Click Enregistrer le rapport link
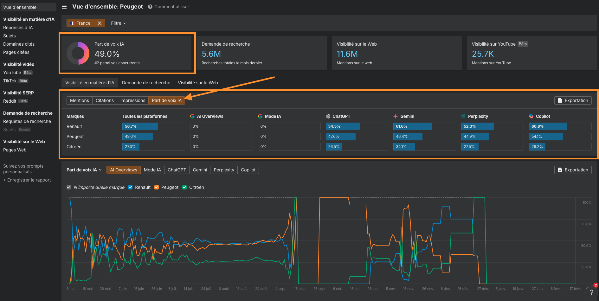Screen dimensions: 599x301 click(27, 180)
